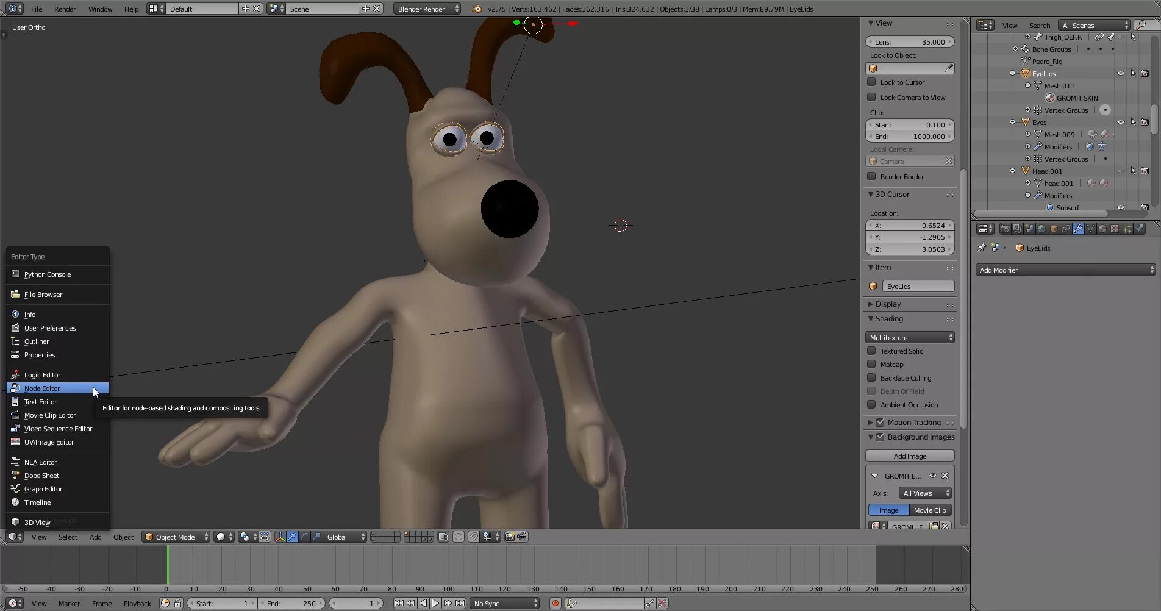
Task: Enable Backface Culling checkbox
Action: [871, 377]
